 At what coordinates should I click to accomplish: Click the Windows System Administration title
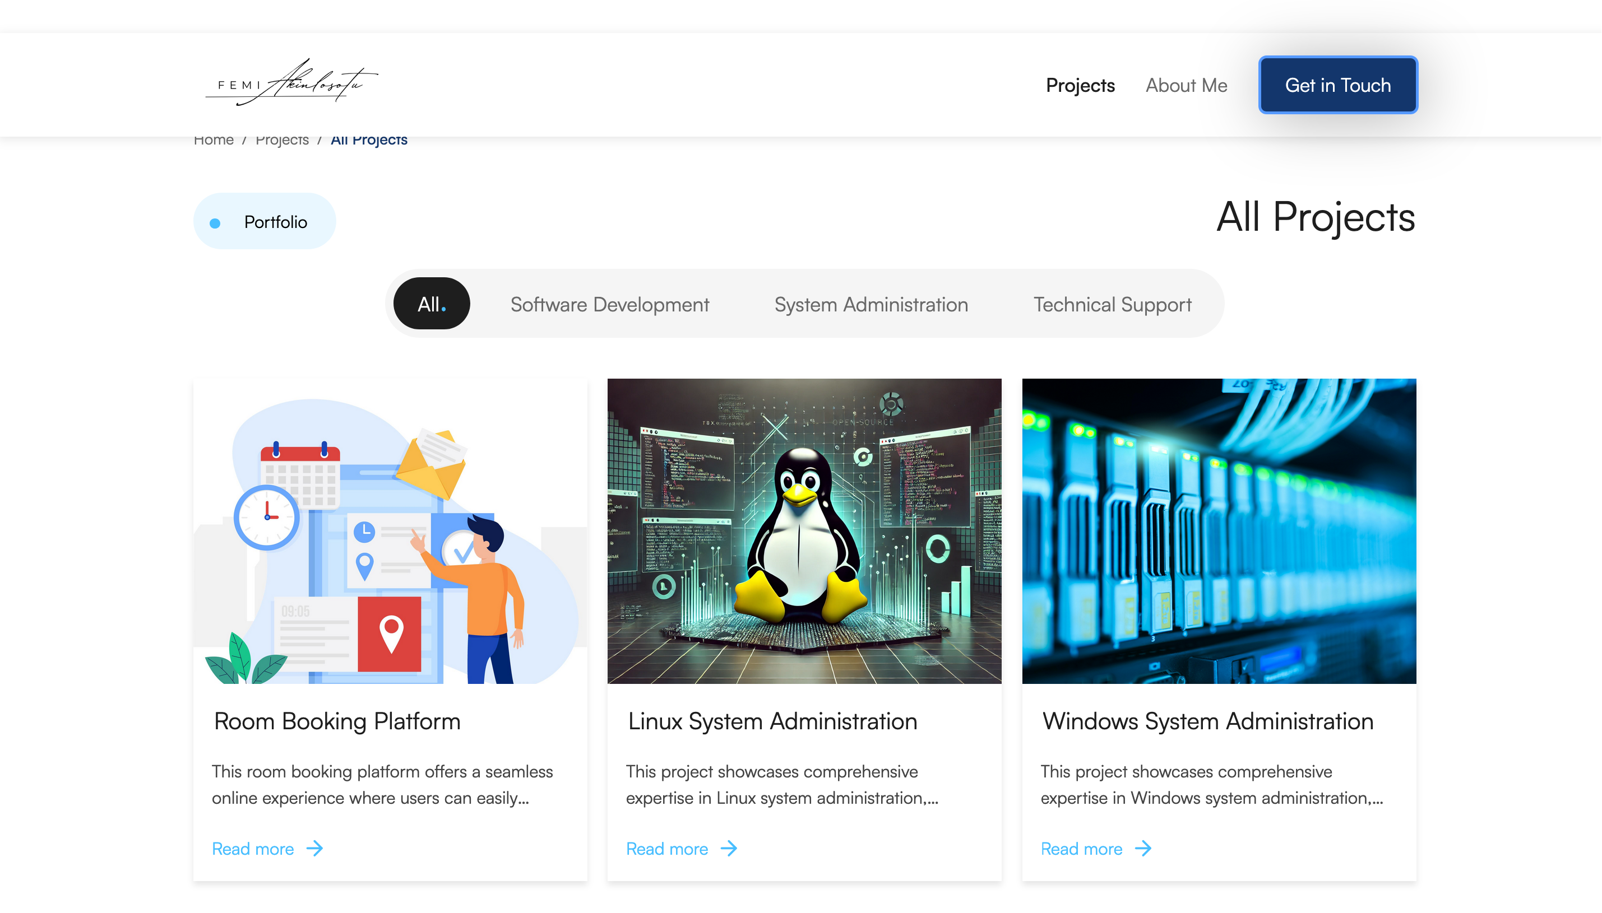1208,721
